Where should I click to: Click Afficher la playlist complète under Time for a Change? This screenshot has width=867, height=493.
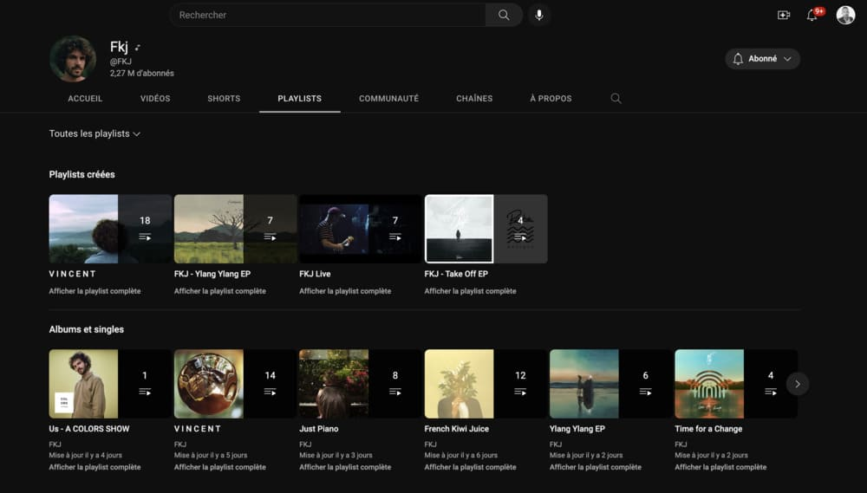(x=720, y=467)
